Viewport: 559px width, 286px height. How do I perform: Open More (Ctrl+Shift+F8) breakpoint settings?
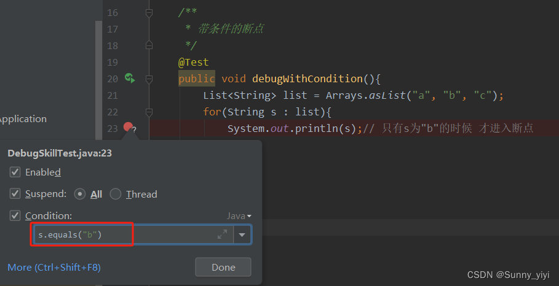(54, 267)
